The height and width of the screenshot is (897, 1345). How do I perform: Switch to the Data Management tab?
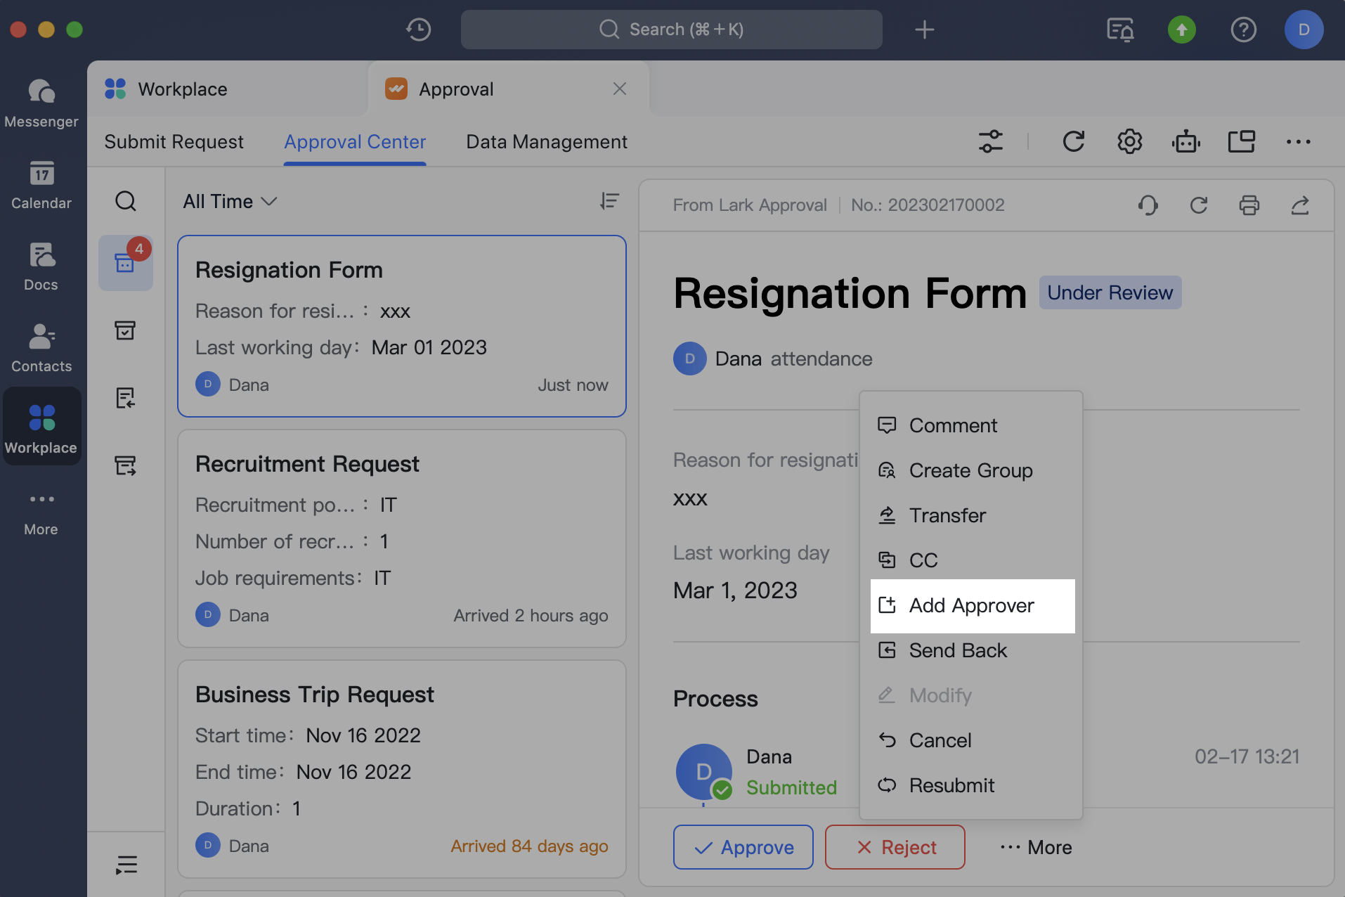tap(547, 141)
